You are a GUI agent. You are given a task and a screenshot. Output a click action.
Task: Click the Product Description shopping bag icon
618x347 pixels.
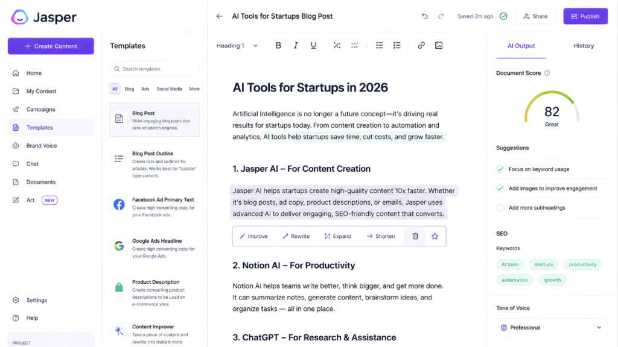[119, 287]
